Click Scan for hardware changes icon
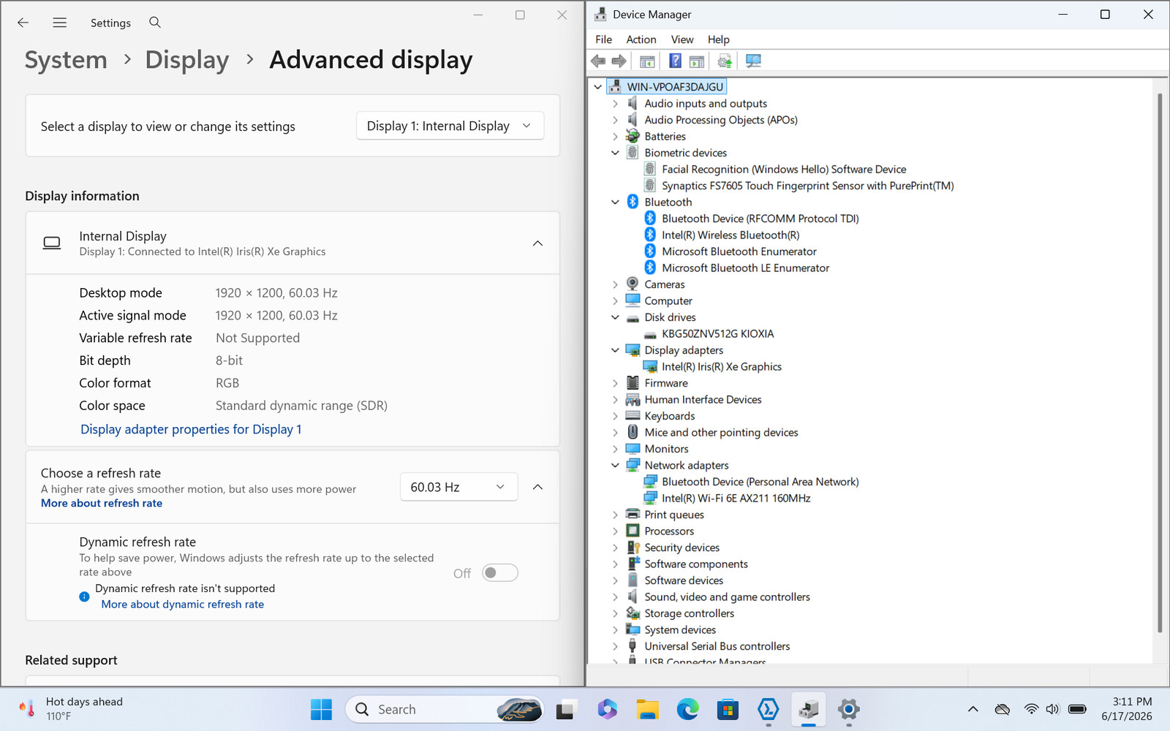The image size is (1170, 731). click(753, 61)
